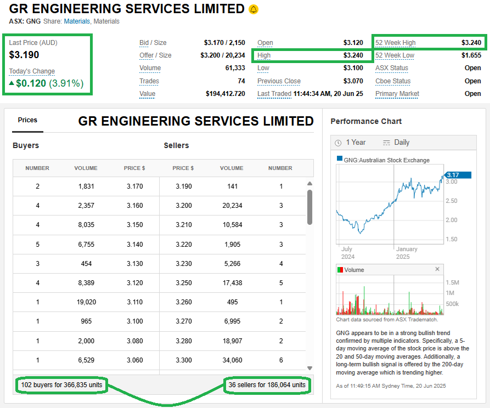Open the blue Materials sector link

76,21
